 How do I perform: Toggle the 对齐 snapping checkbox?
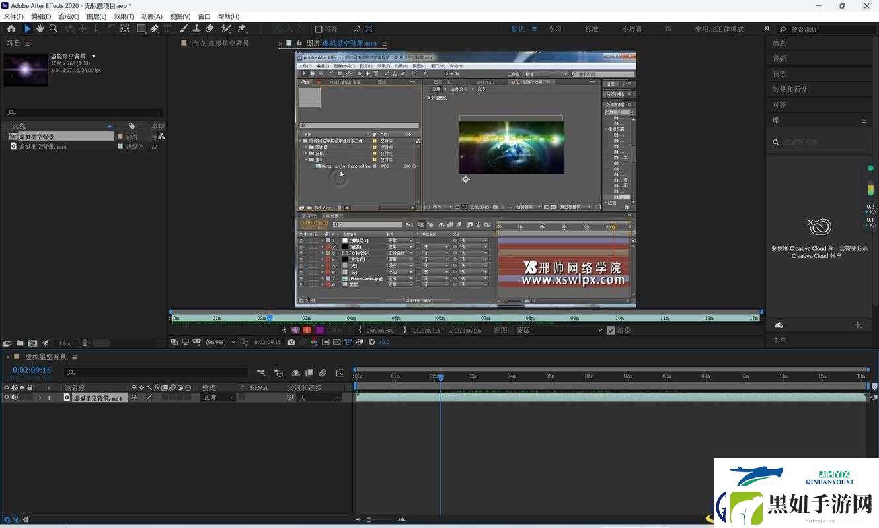[318, 29]
